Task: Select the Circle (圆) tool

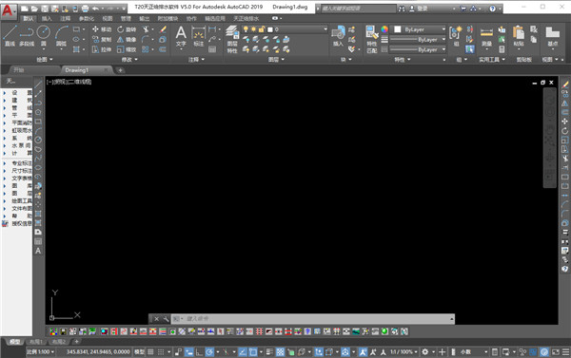Action: click(44, 36)
